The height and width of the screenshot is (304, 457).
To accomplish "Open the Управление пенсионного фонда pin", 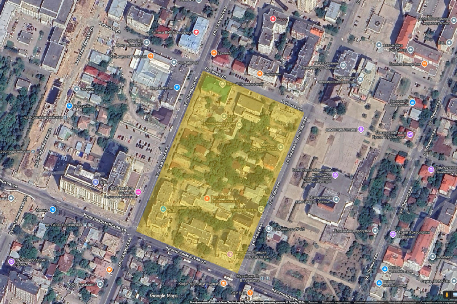I will [360, 79].
